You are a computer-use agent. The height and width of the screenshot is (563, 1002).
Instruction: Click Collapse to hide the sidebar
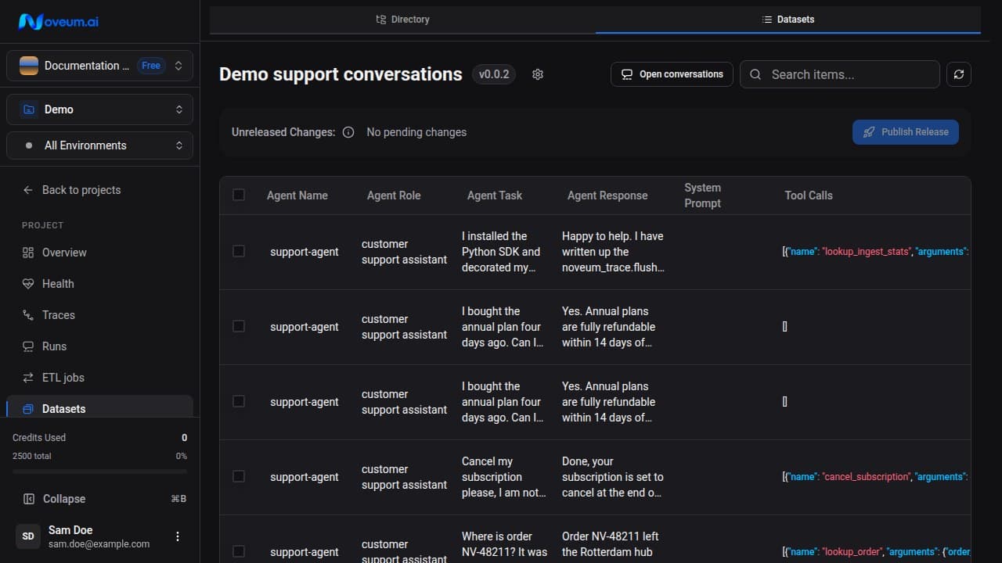(x=99, y=499)
